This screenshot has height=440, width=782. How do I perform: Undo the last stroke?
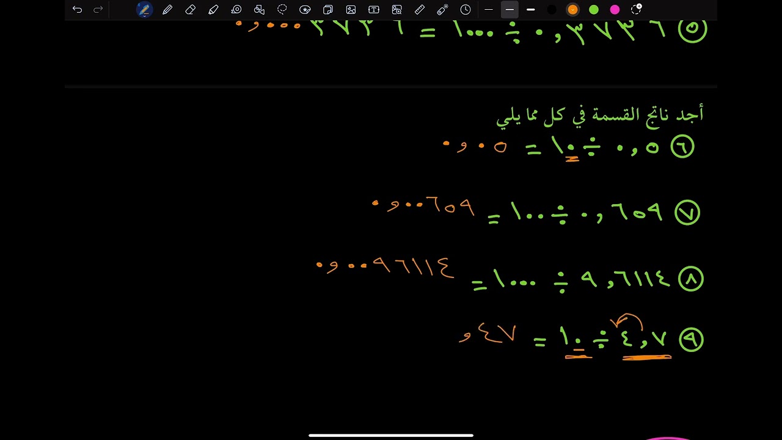(77, 9)
